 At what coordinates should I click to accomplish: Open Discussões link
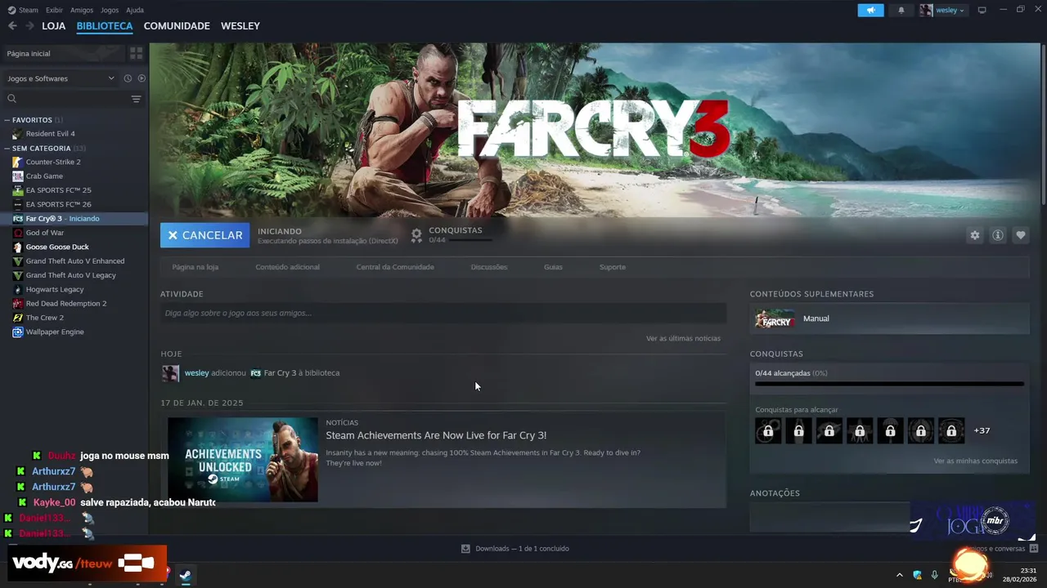pos(489,267)
